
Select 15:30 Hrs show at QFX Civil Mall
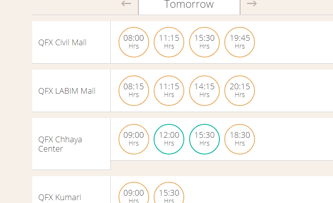click(x=204, y=42)
